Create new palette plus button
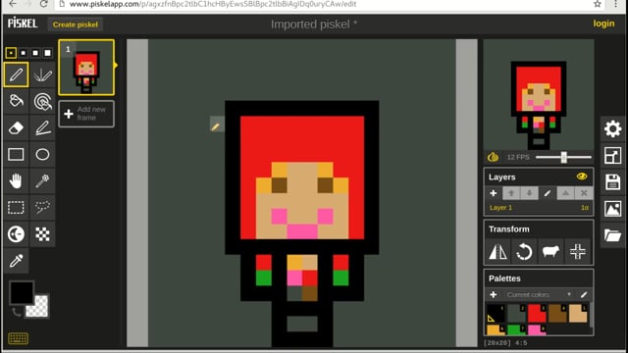 click(493, 294)
